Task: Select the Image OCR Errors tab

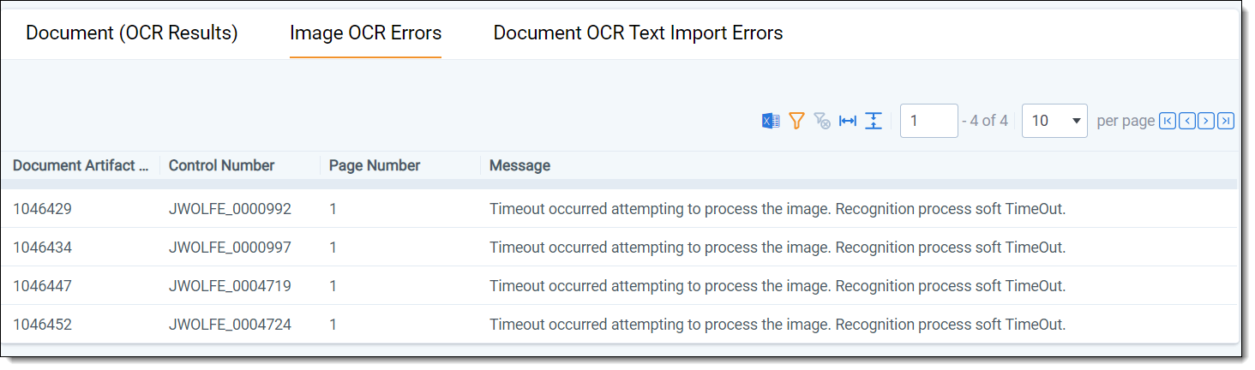Action: point(365,33)
